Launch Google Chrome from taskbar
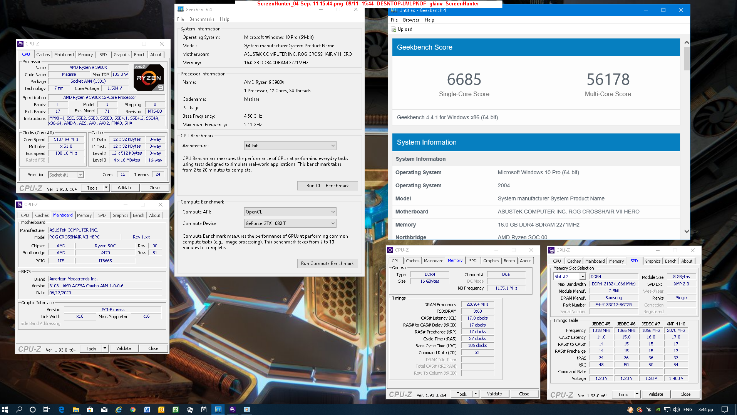 (132, 410)
